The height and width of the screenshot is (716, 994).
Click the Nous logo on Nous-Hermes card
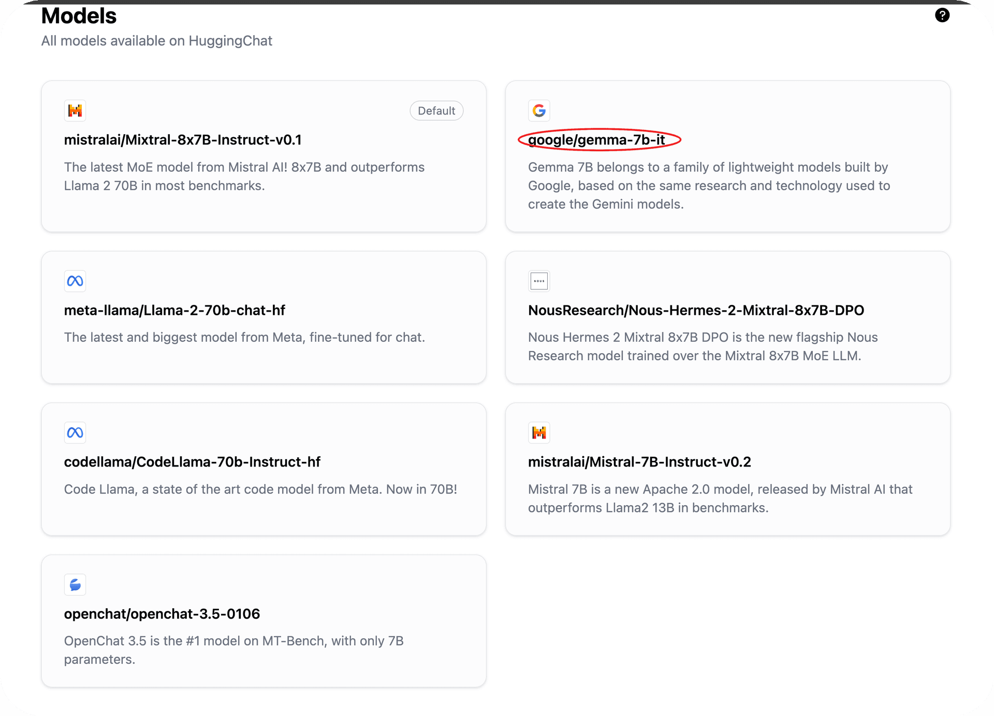point(539,281)
